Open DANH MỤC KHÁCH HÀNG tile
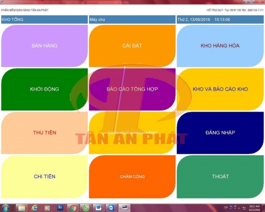This screenshot has width=265, height=212. (132, 133)
